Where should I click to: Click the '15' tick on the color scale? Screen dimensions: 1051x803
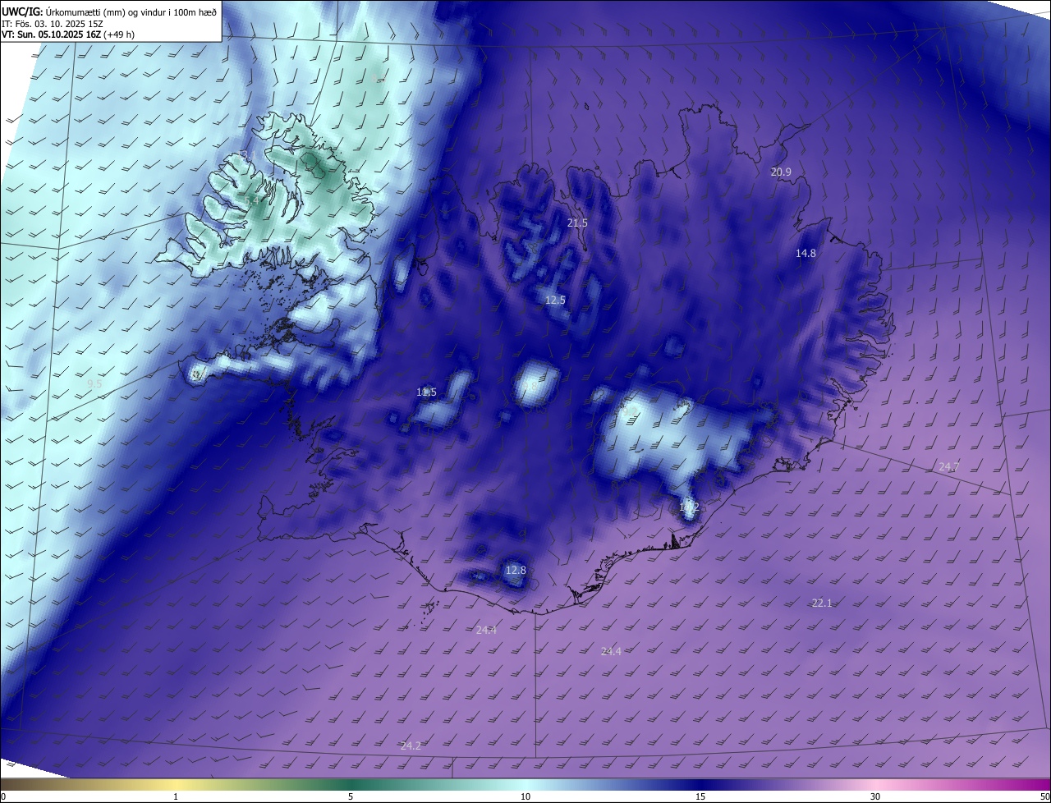click(x=700, y=797)
